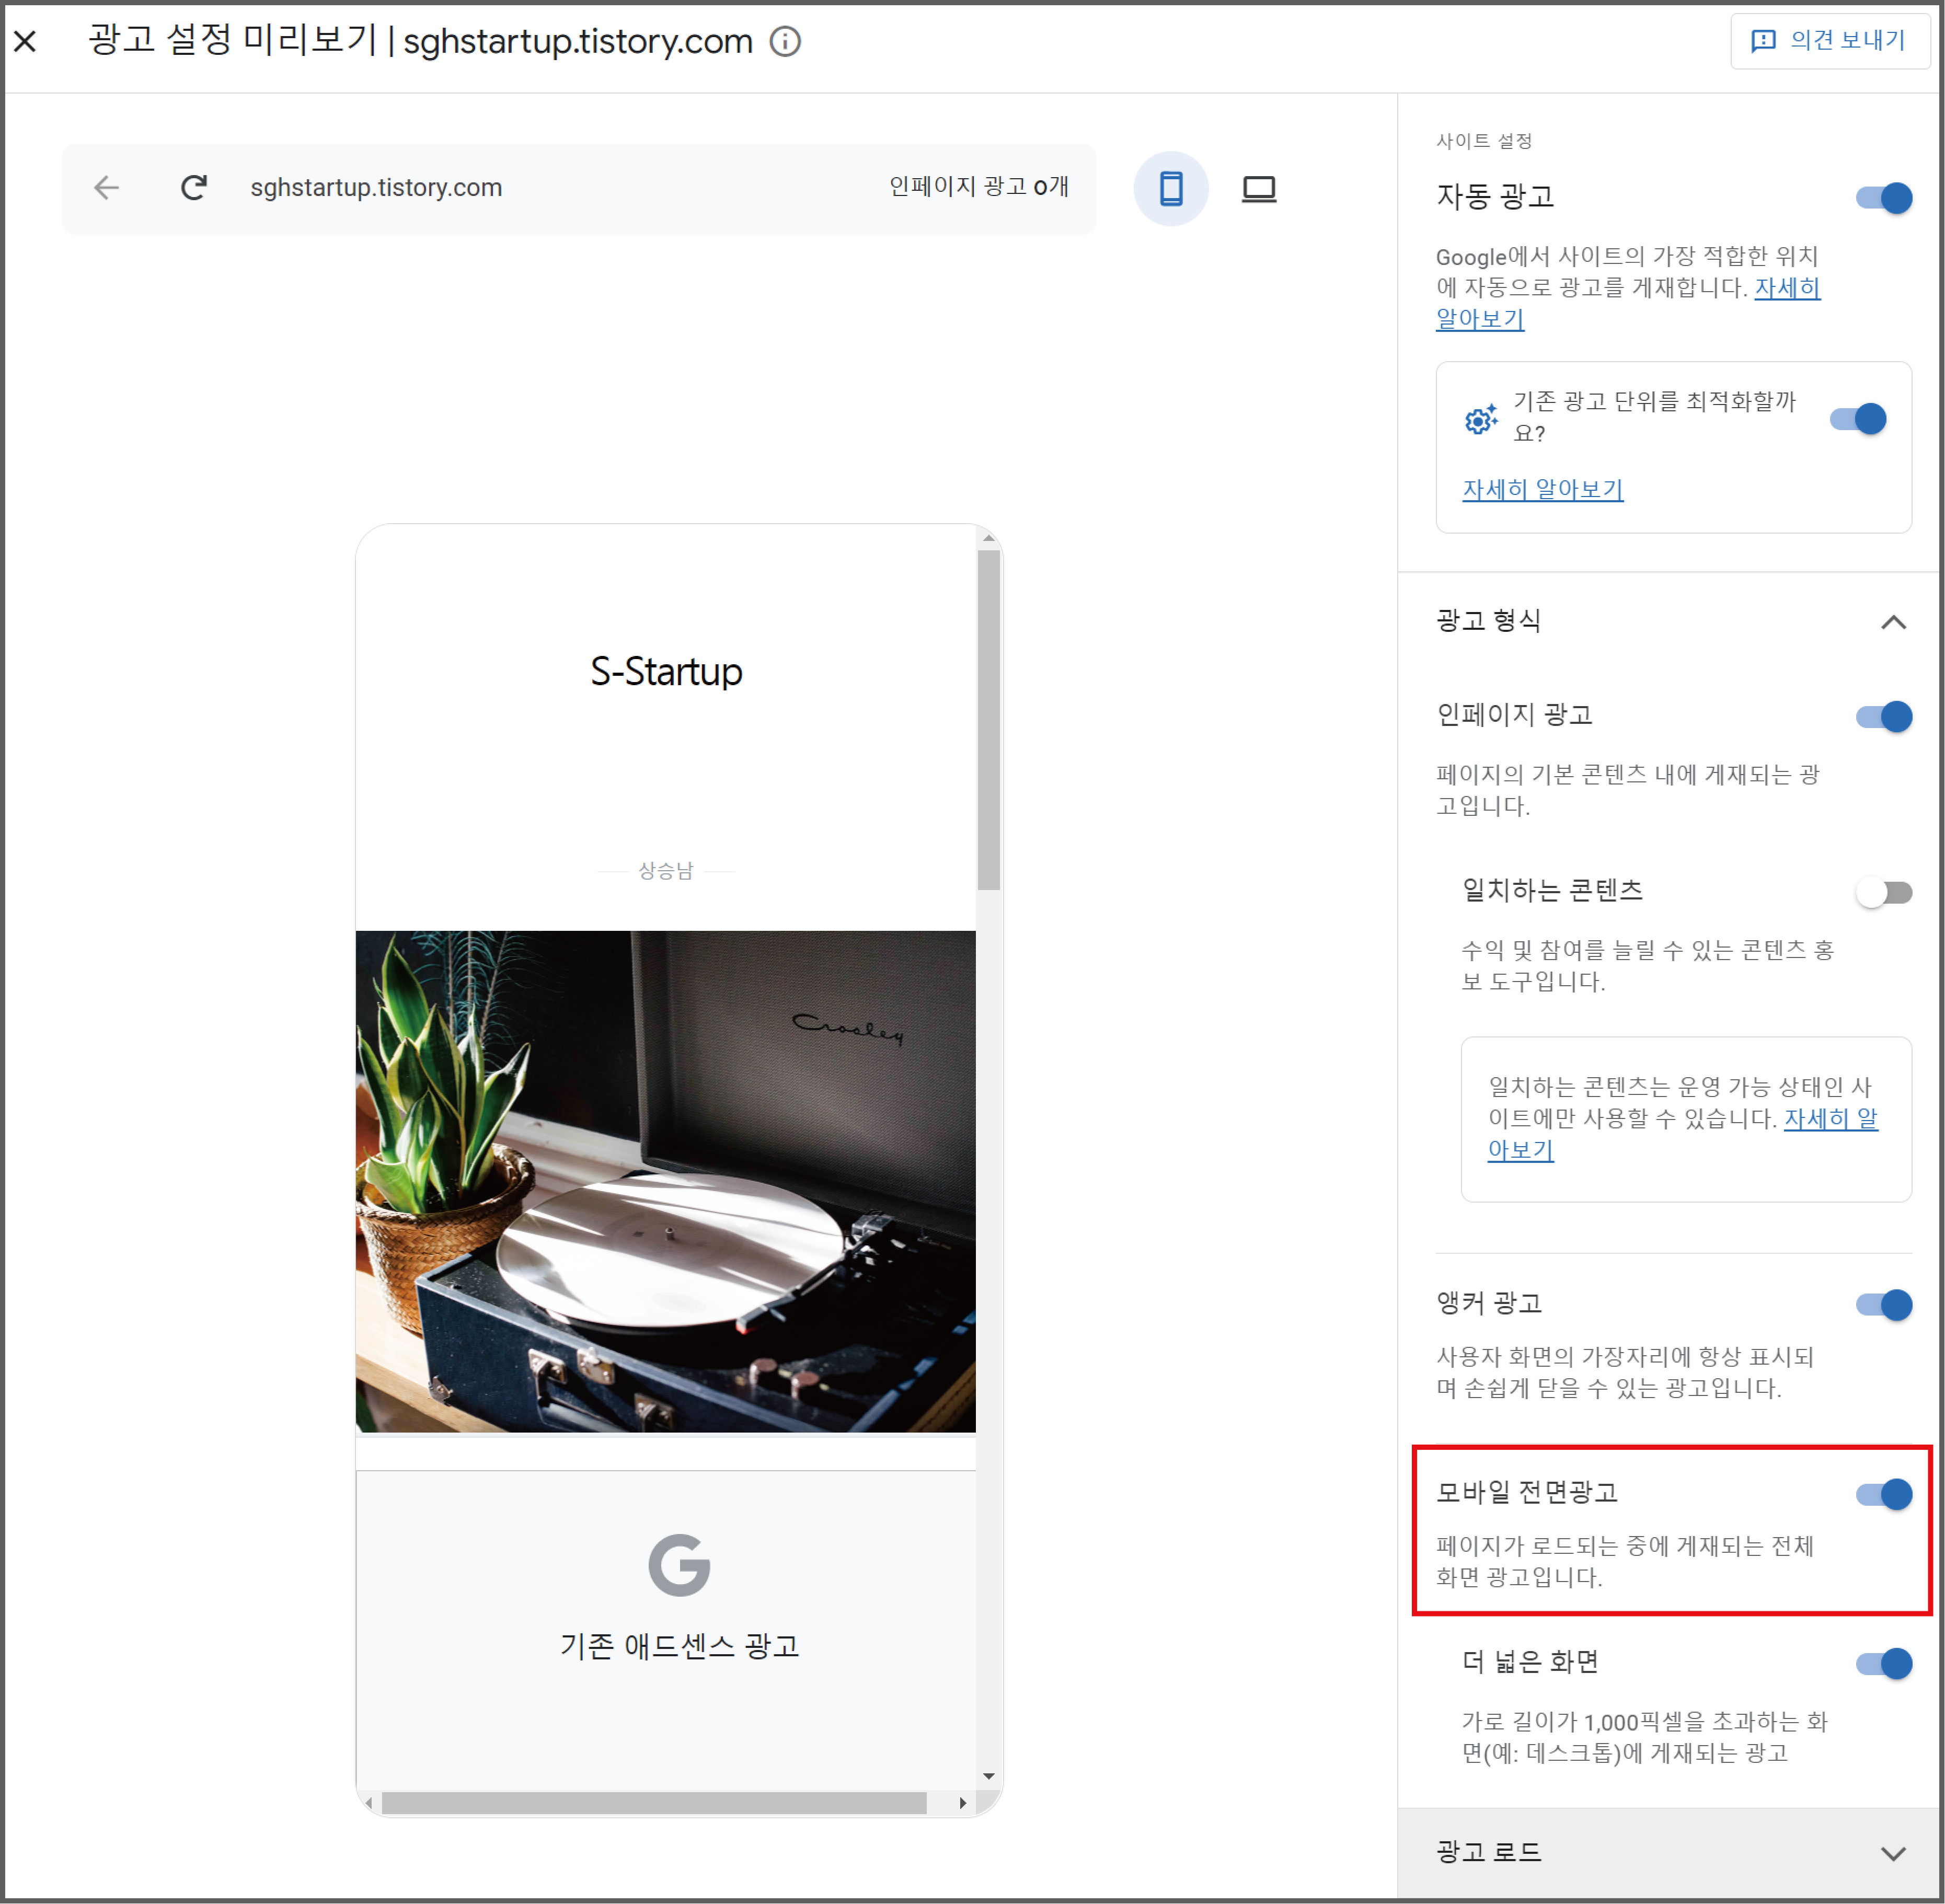Click the preview horizontal scrollbar thumb

tap(654, 1803)
